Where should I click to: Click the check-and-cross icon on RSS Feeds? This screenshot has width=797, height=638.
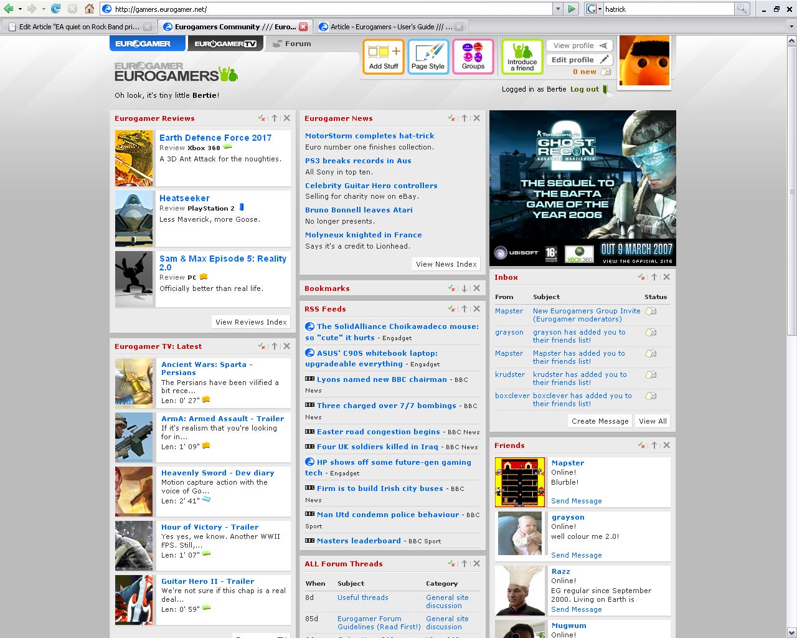coord(452,308)
